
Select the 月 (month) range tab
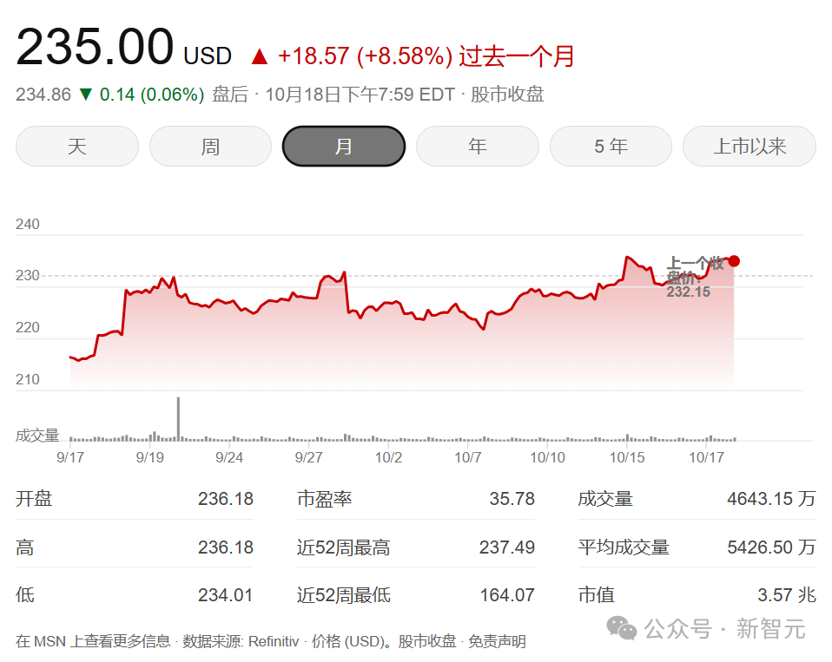[344, 147]
